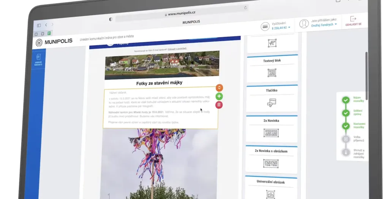
Task: Click the Shrnutí a zahájení rozesílky step marker
Action: 346,152
